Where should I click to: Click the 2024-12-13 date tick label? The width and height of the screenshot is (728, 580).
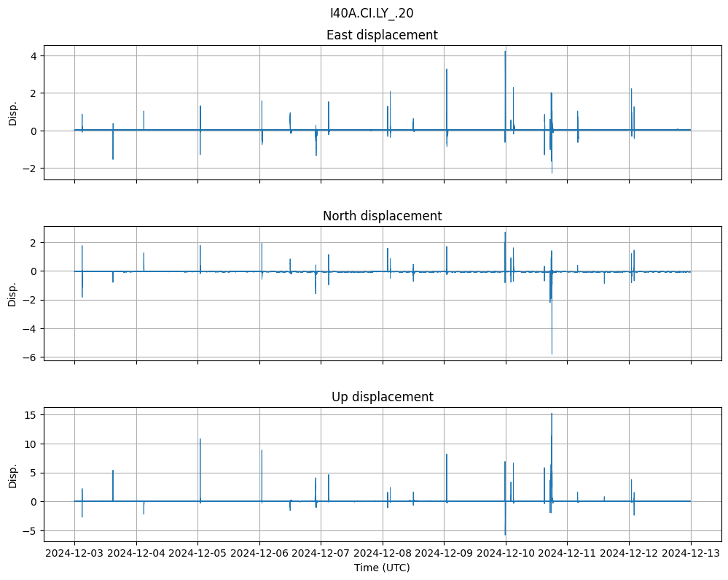(x=691, y=554)
